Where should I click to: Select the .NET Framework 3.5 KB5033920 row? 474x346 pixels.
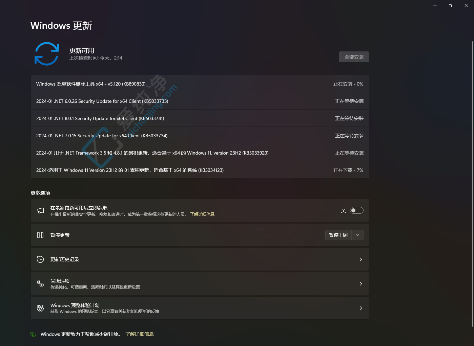pos(200,153)
